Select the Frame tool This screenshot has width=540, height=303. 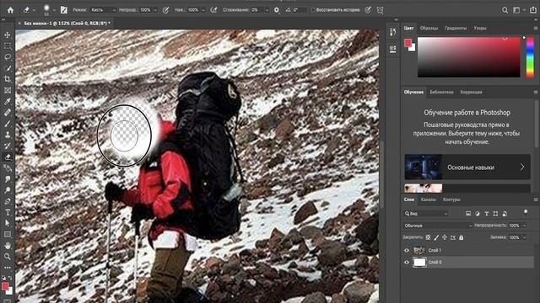[x=8, y=90]
